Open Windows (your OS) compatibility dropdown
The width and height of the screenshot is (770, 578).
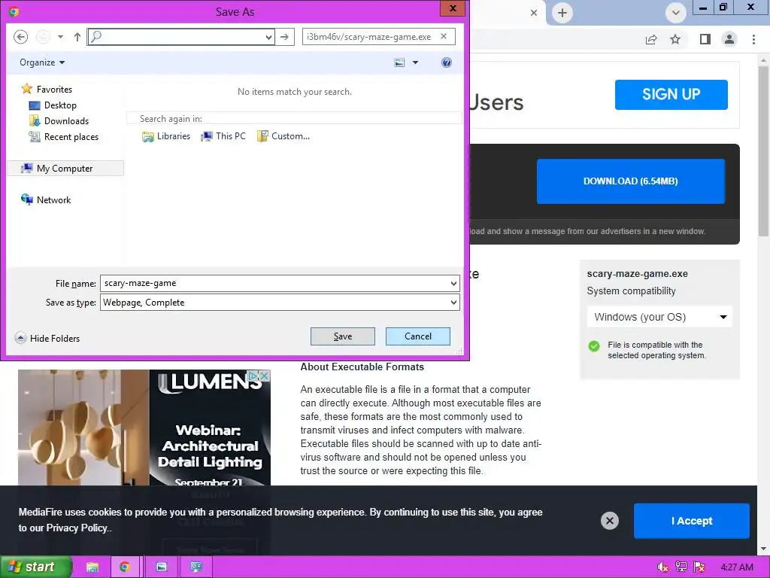coord(659,317)
